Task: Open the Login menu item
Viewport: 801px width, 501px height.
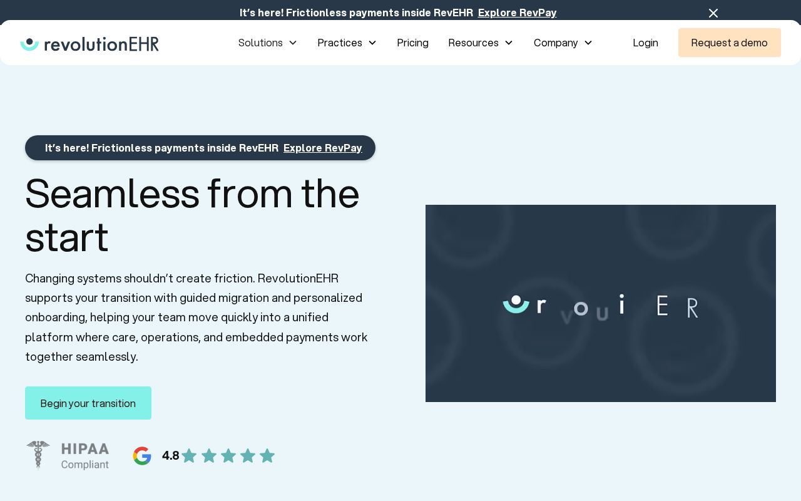Action: tap(645, 43)
